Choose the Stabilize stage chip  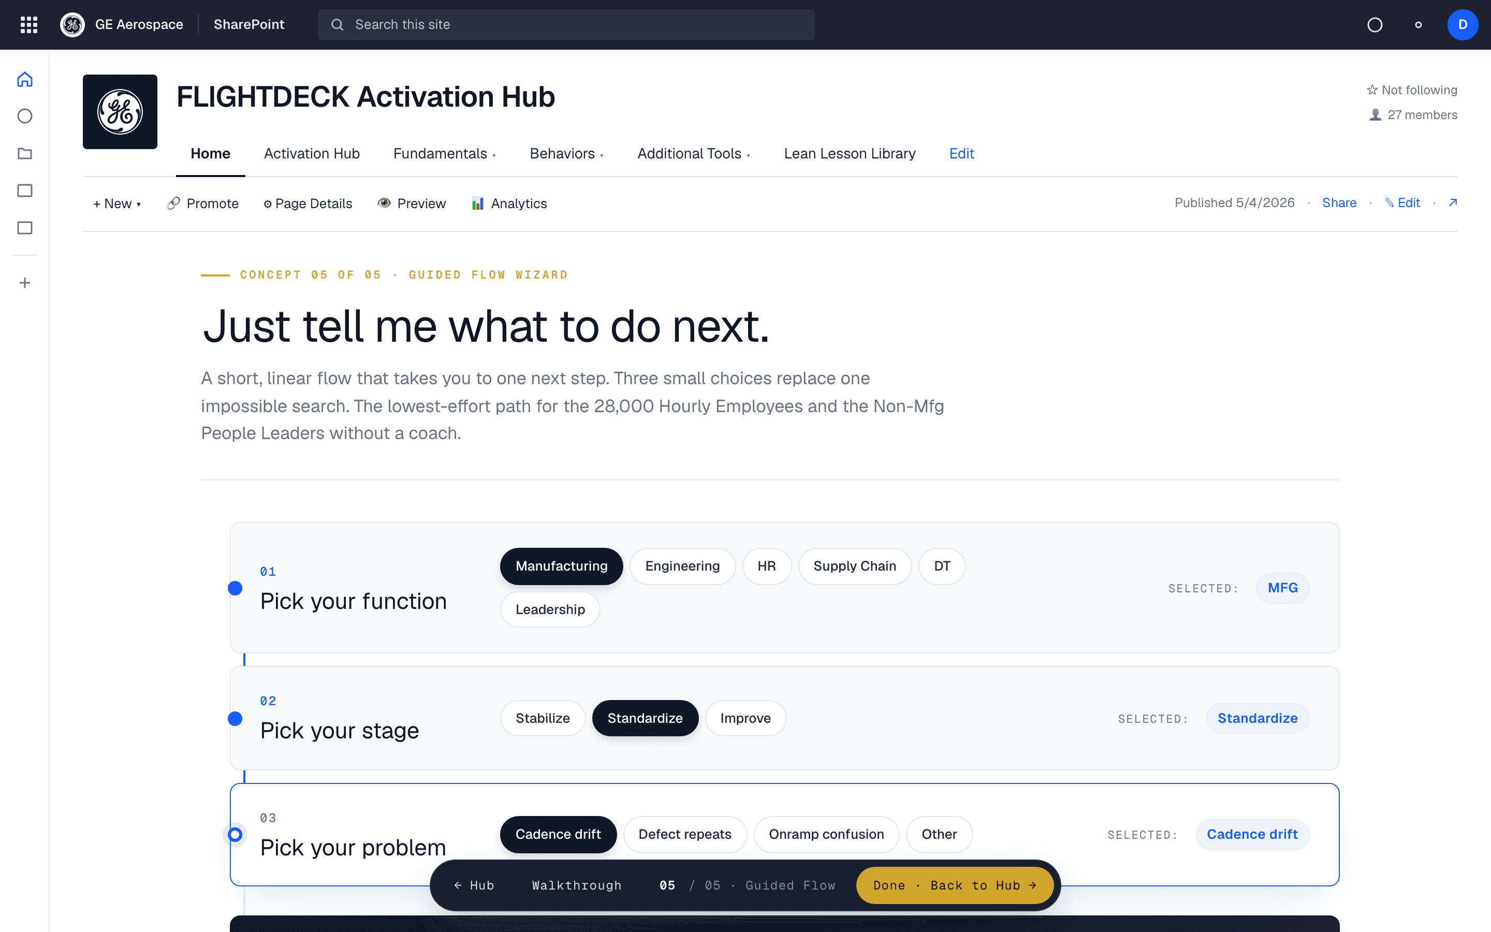pyautogui.click(x=543, y=718)
